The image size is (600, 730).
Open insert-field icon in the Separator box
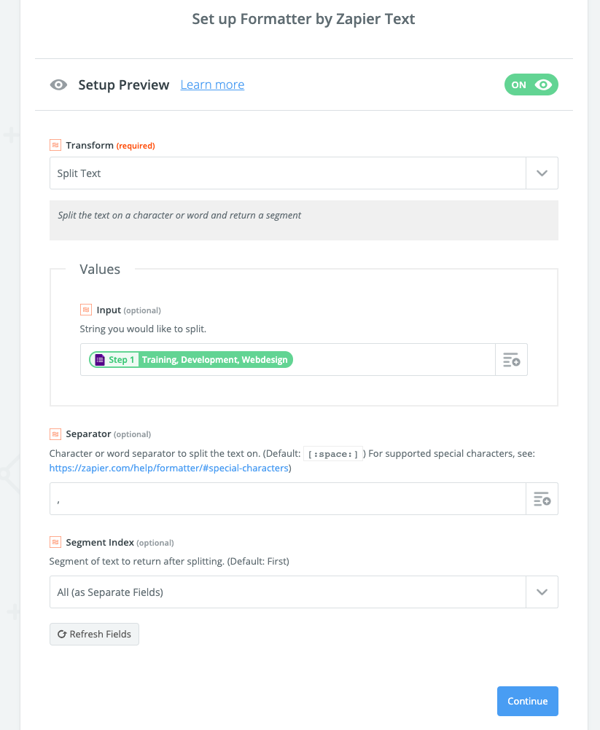(542, 498)
